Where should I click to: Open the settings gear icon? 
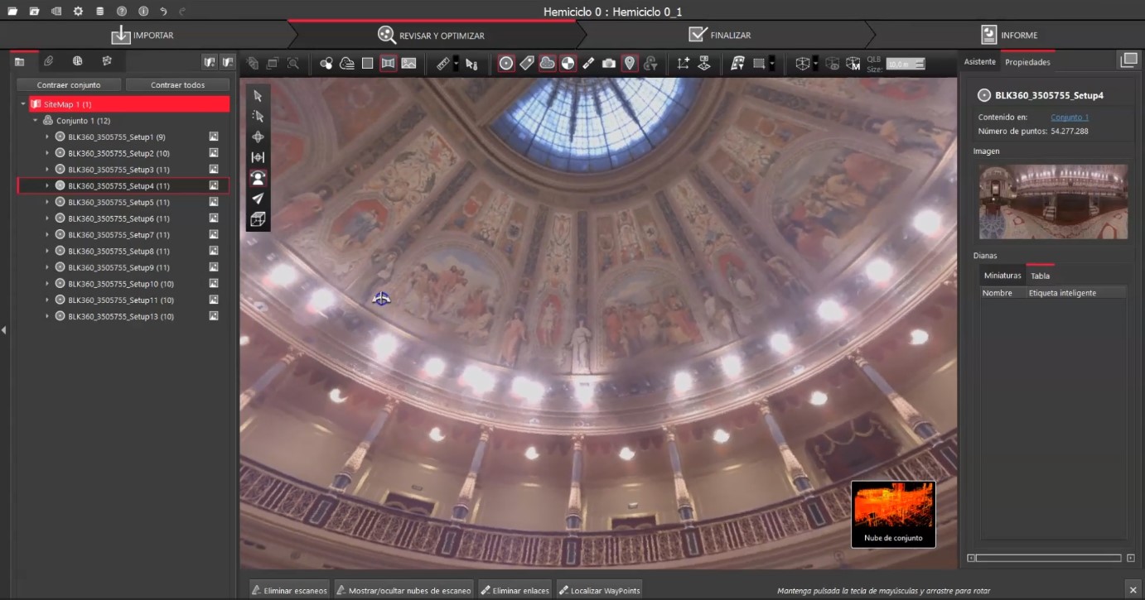point(78,11)
